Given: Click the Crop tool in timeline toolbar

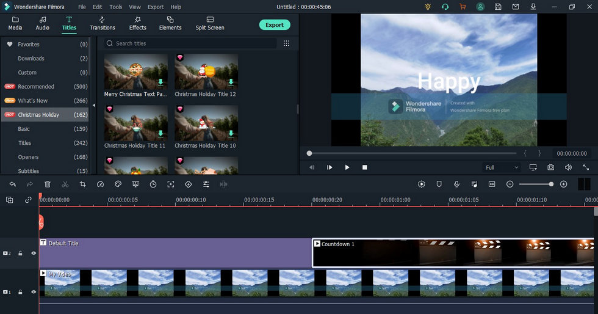Looking at the screenshot, I should 83,184.
